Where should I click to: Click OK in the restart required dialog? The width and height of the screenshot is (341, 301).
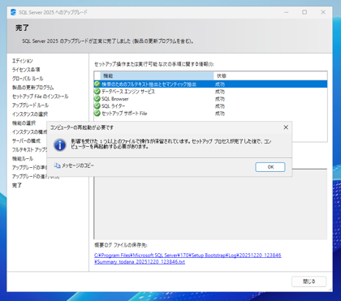point(270,167)
